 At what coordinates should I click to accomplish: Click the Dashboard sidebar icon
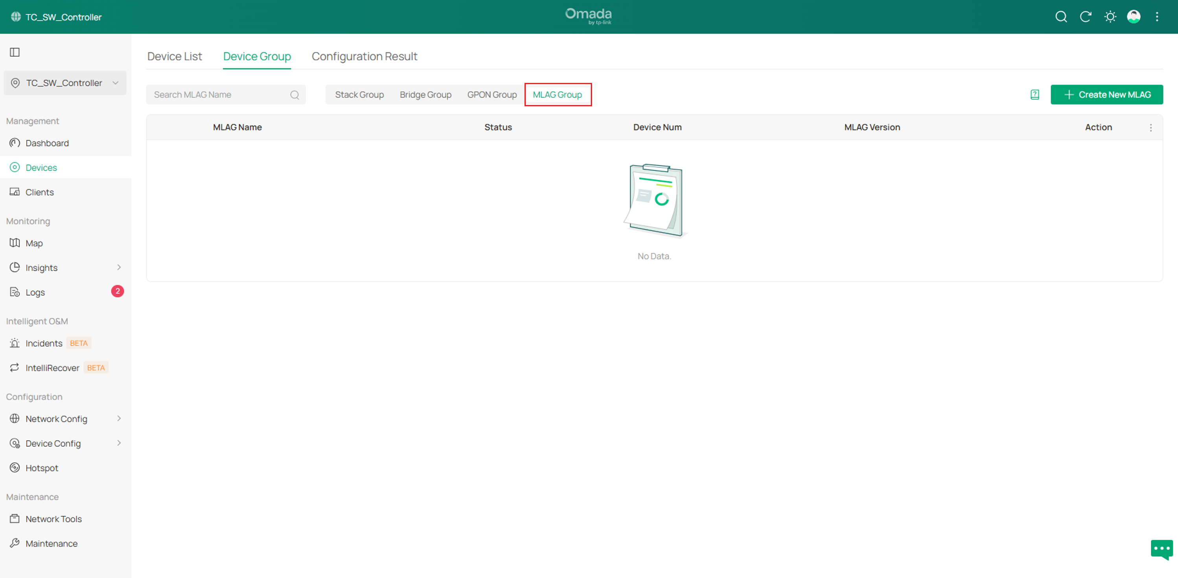[x=15, y=143]
